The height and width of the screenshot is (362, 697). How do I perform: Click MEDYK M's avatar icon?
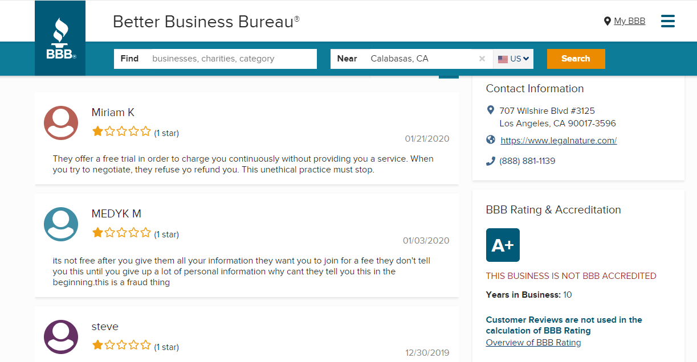tap(61, 224)
